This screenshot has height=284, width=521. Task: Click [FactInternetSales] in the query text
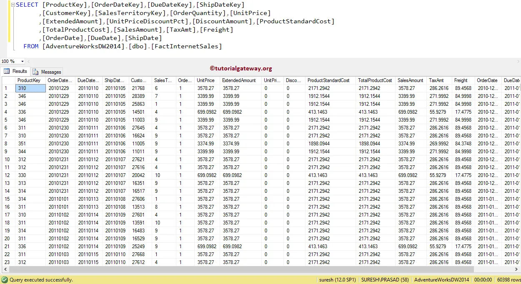coord(186,46)
